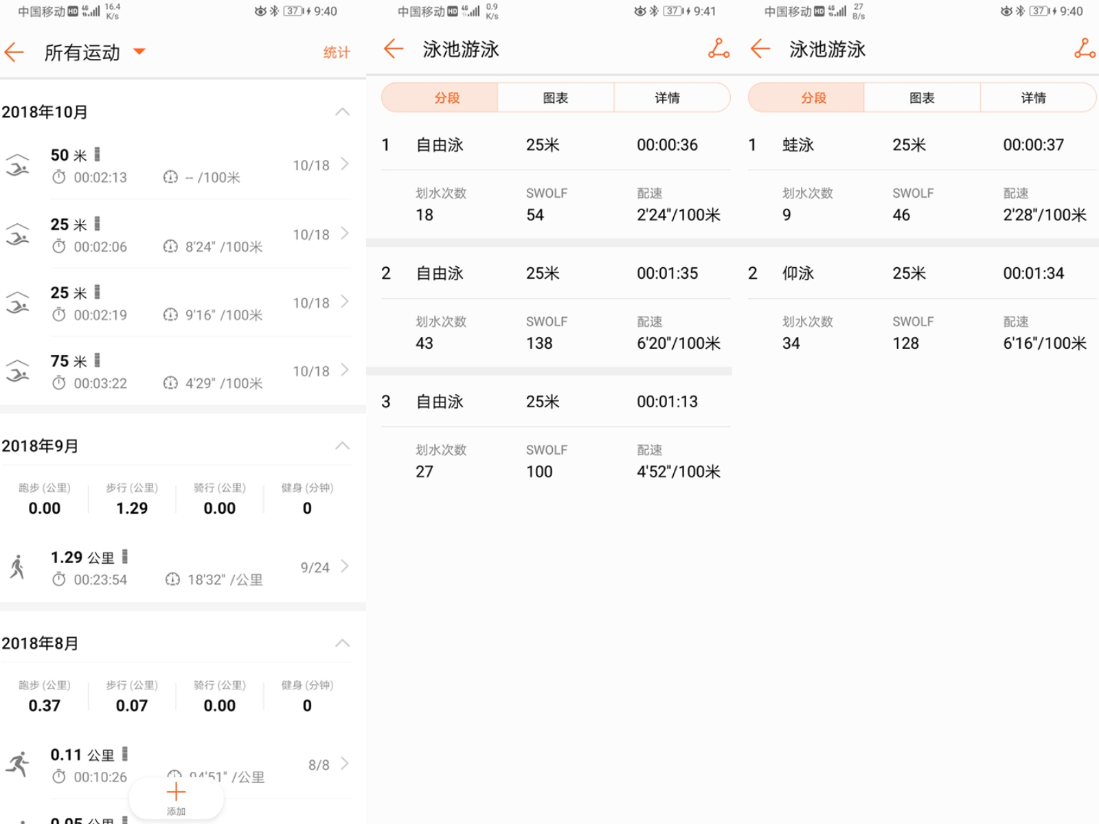
Task: Tap the swimmer icon beside the 75米 record
Action: (18, 371)
